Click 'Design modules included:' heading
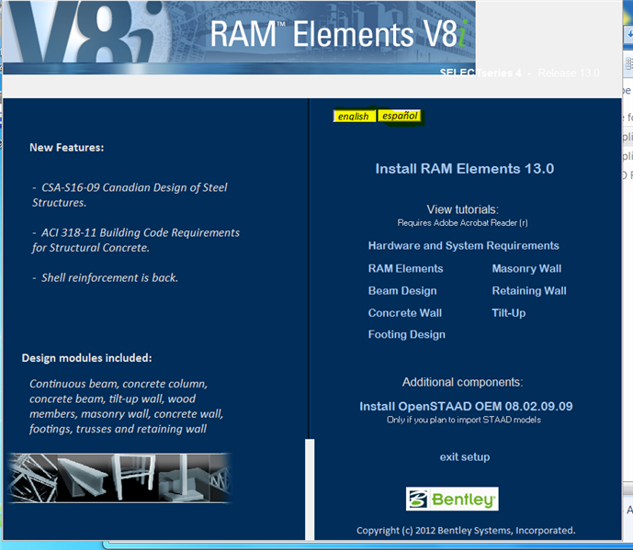 click(x=86, y=358)
